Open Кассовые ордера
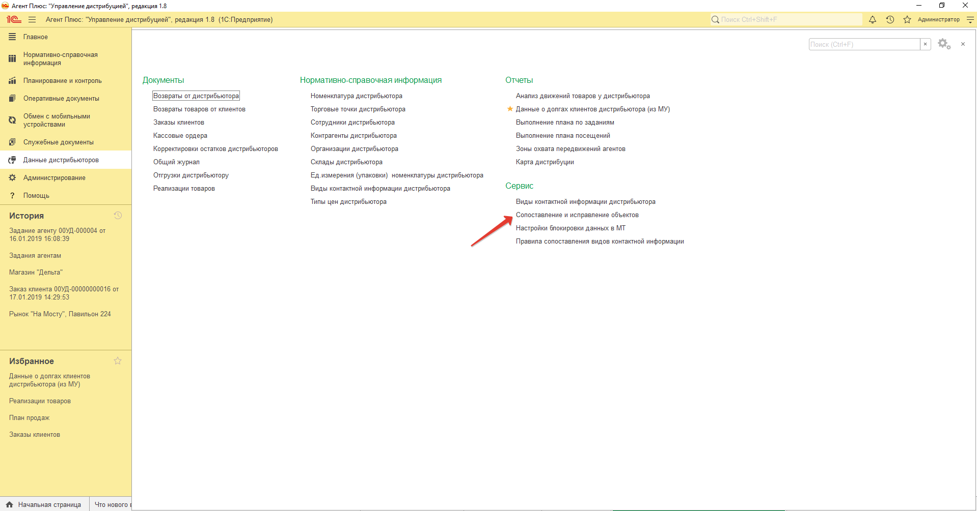This screenshot has width=977, height=511. (180, 135)
